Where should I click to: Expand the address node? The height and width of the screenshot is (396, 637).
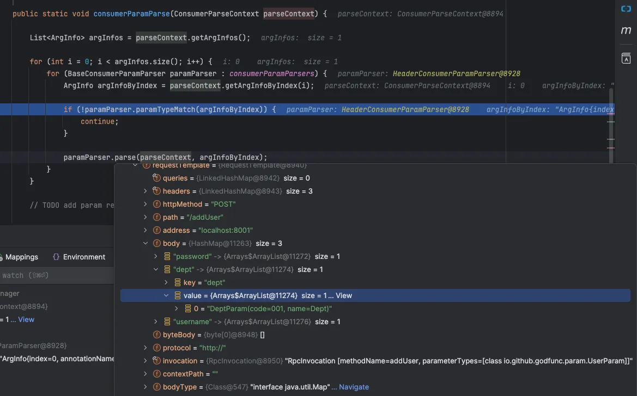click(x=145, y=230)
